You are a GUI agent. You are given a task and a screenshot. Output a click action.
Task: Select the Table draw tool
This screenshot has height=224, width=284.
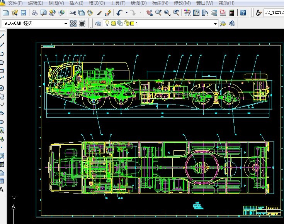(x=2, y=181)
